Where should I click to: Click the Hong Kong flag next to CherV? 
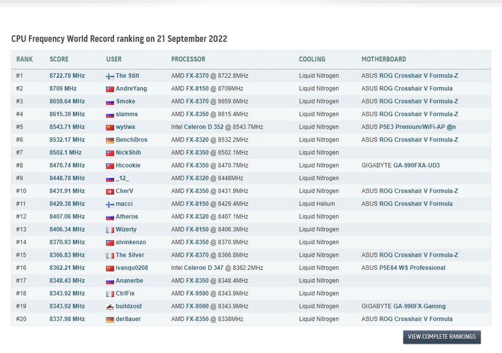110,192
